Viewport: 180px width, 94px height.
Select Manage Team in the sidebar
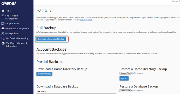[x=12, y=33]
